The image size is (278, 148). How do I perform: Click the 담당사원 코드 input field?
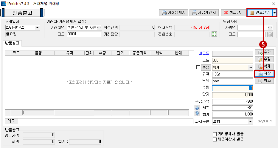[251, 34]
